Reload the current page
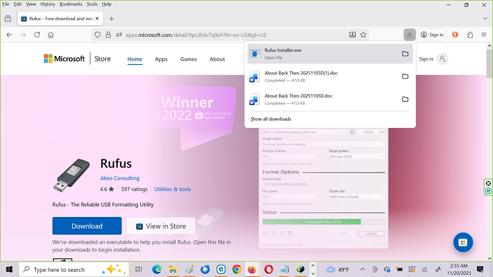The image size is (493, 277). (x=37, y=35)
